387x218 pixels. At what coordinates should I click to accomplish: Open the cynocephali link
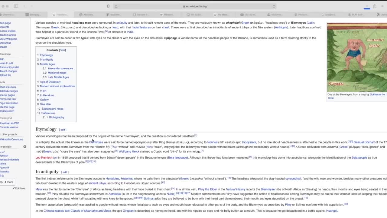293,179
